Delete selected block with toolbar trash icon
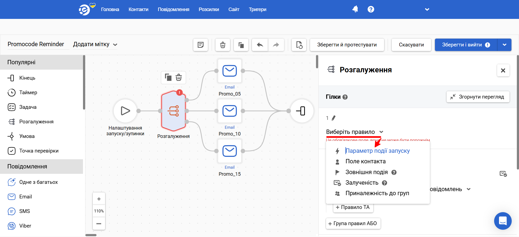 223,45
